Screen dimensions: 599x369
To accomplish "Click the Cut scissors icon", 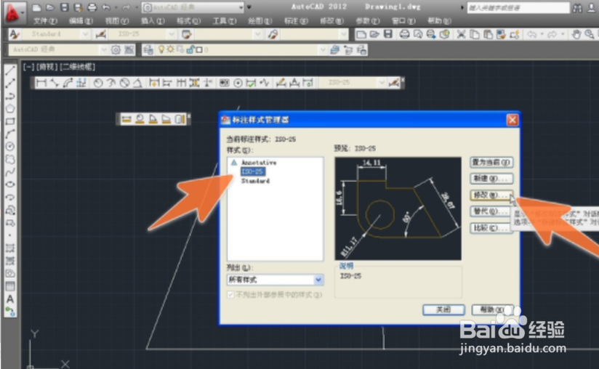I will (x=461, y=34).
